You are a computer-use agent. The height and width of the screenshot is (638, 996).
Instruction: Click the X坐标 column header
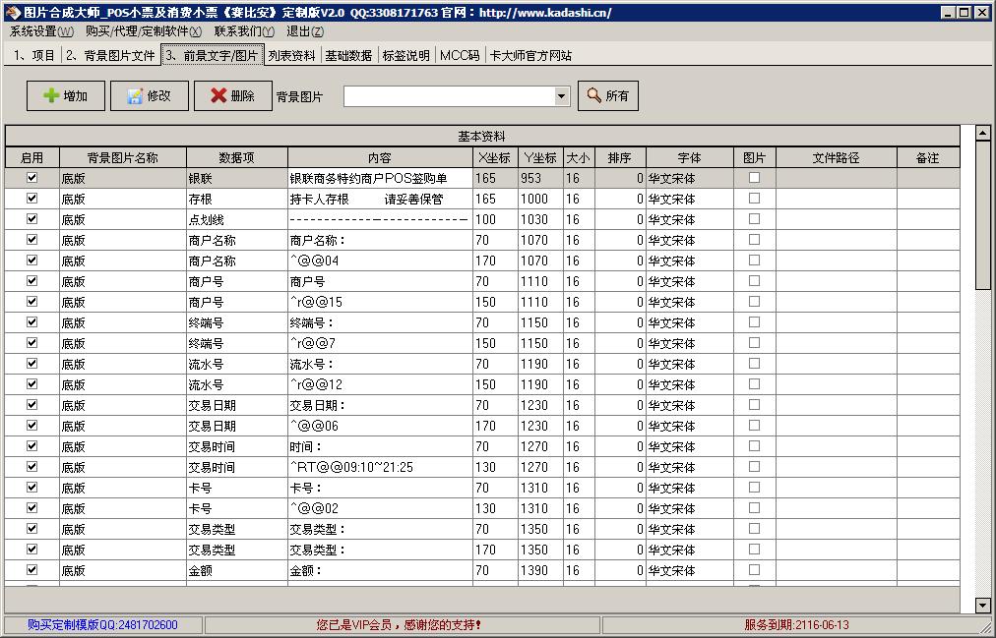[x=495, y=158]
